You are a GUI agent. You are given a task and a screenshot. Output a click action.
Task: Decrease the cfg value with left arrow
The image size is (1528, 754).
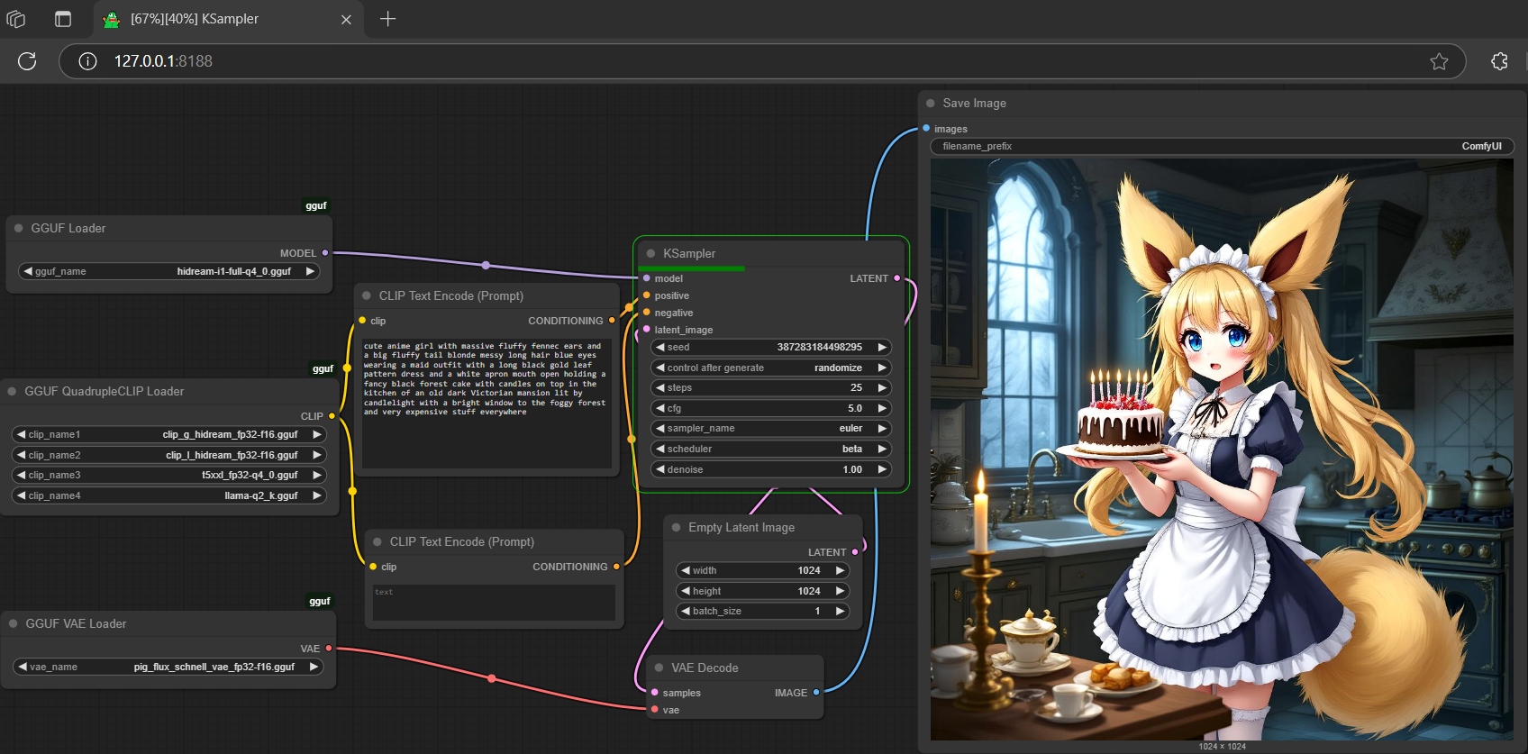point(660,408)
